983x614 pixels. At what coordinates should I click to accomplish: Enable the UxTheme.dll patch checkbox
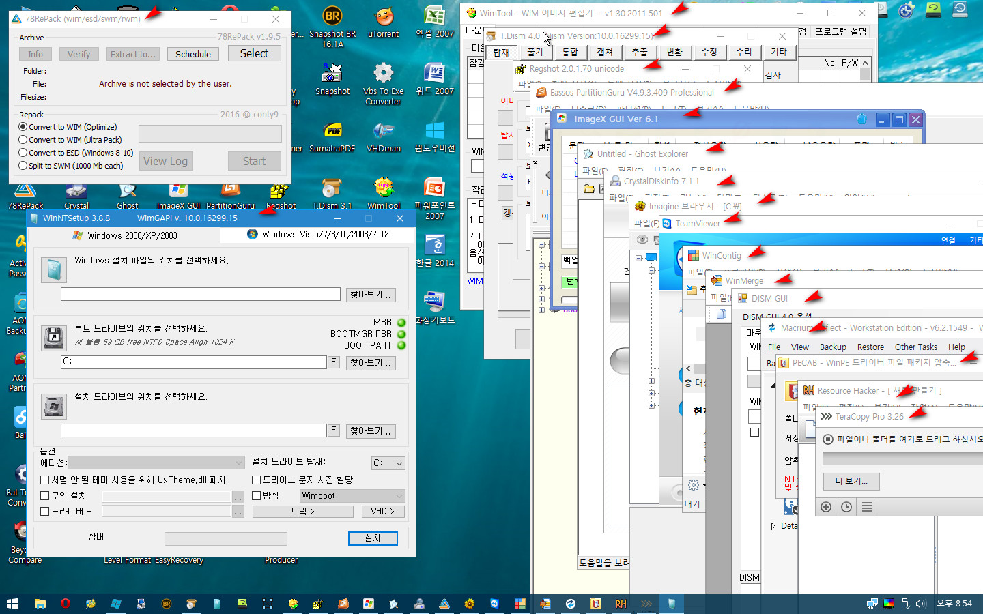45,480
